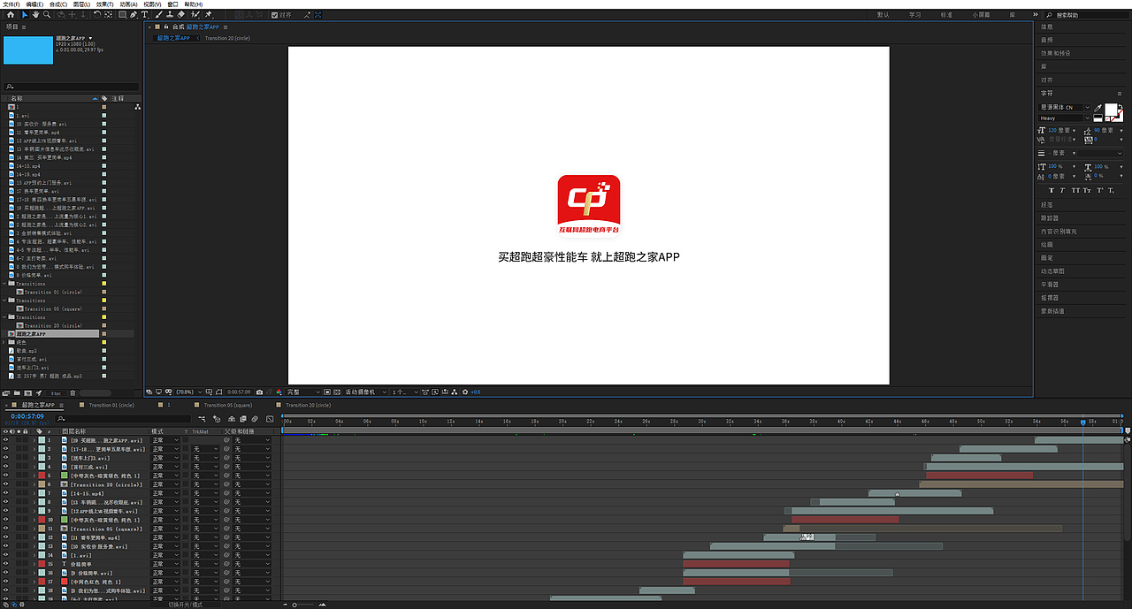Click 切换开关/模式 at timeline bottom
The image size is (1132, 609).
click(186, 605)
